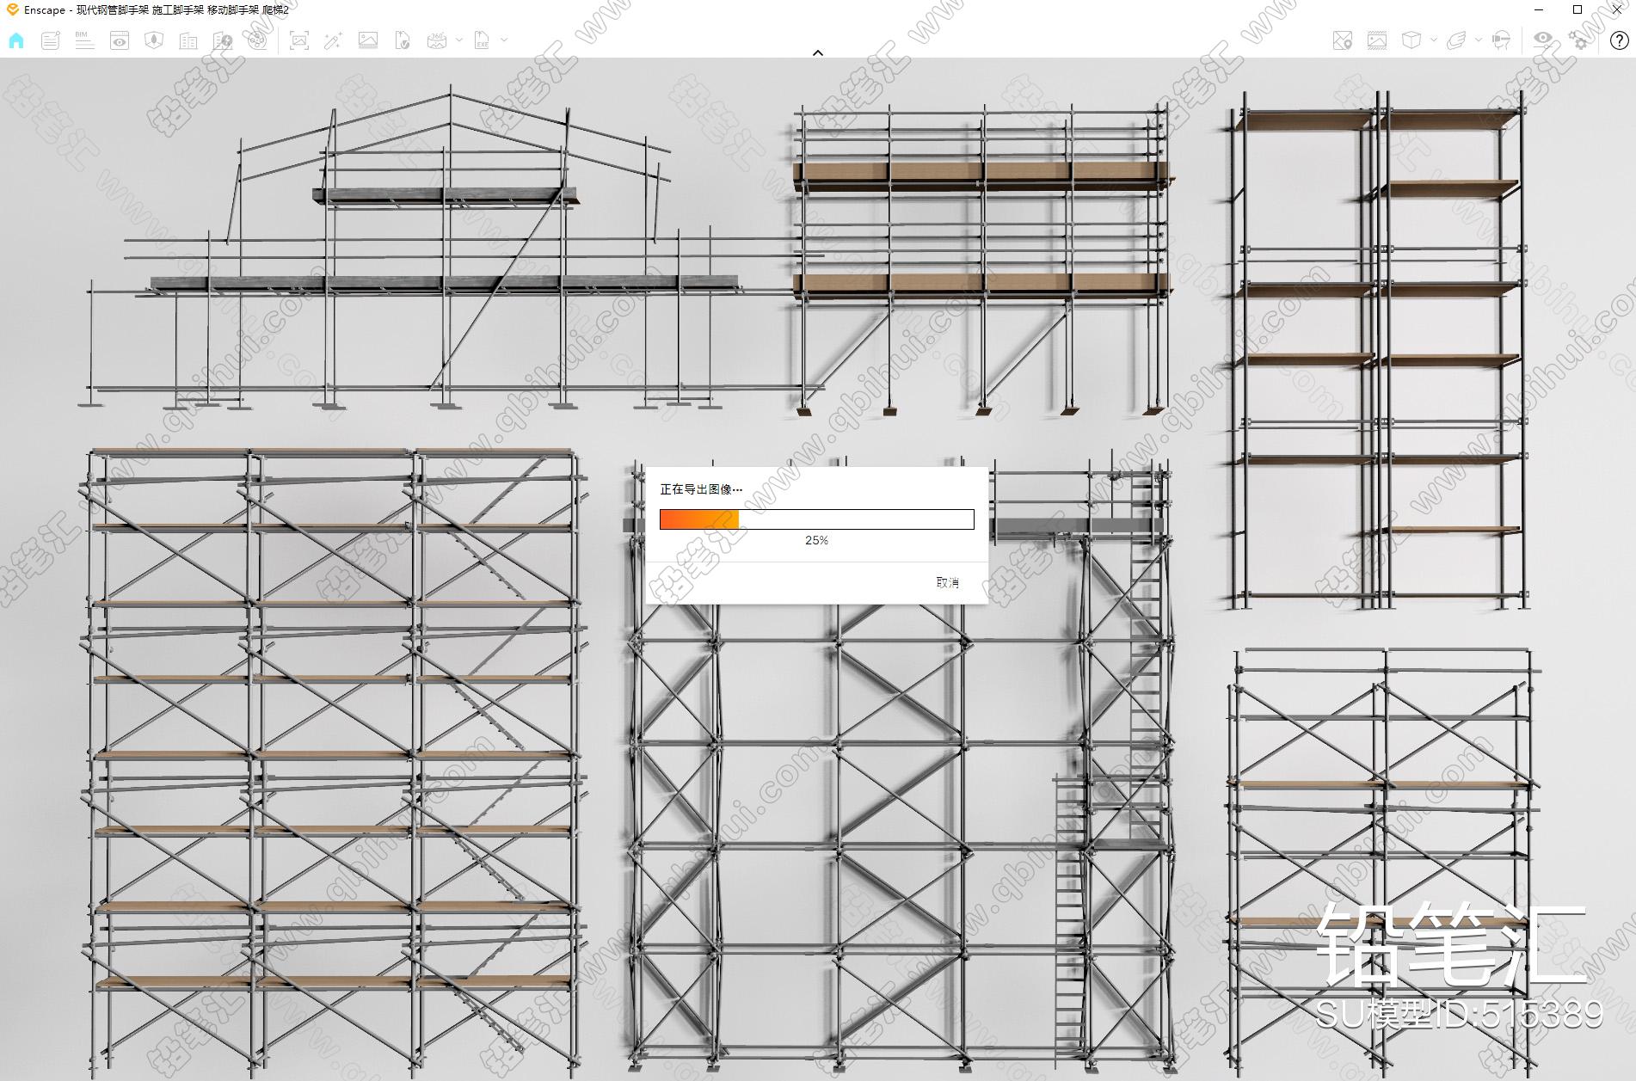Click the Enscape logo in the title bar

[12, 9]
